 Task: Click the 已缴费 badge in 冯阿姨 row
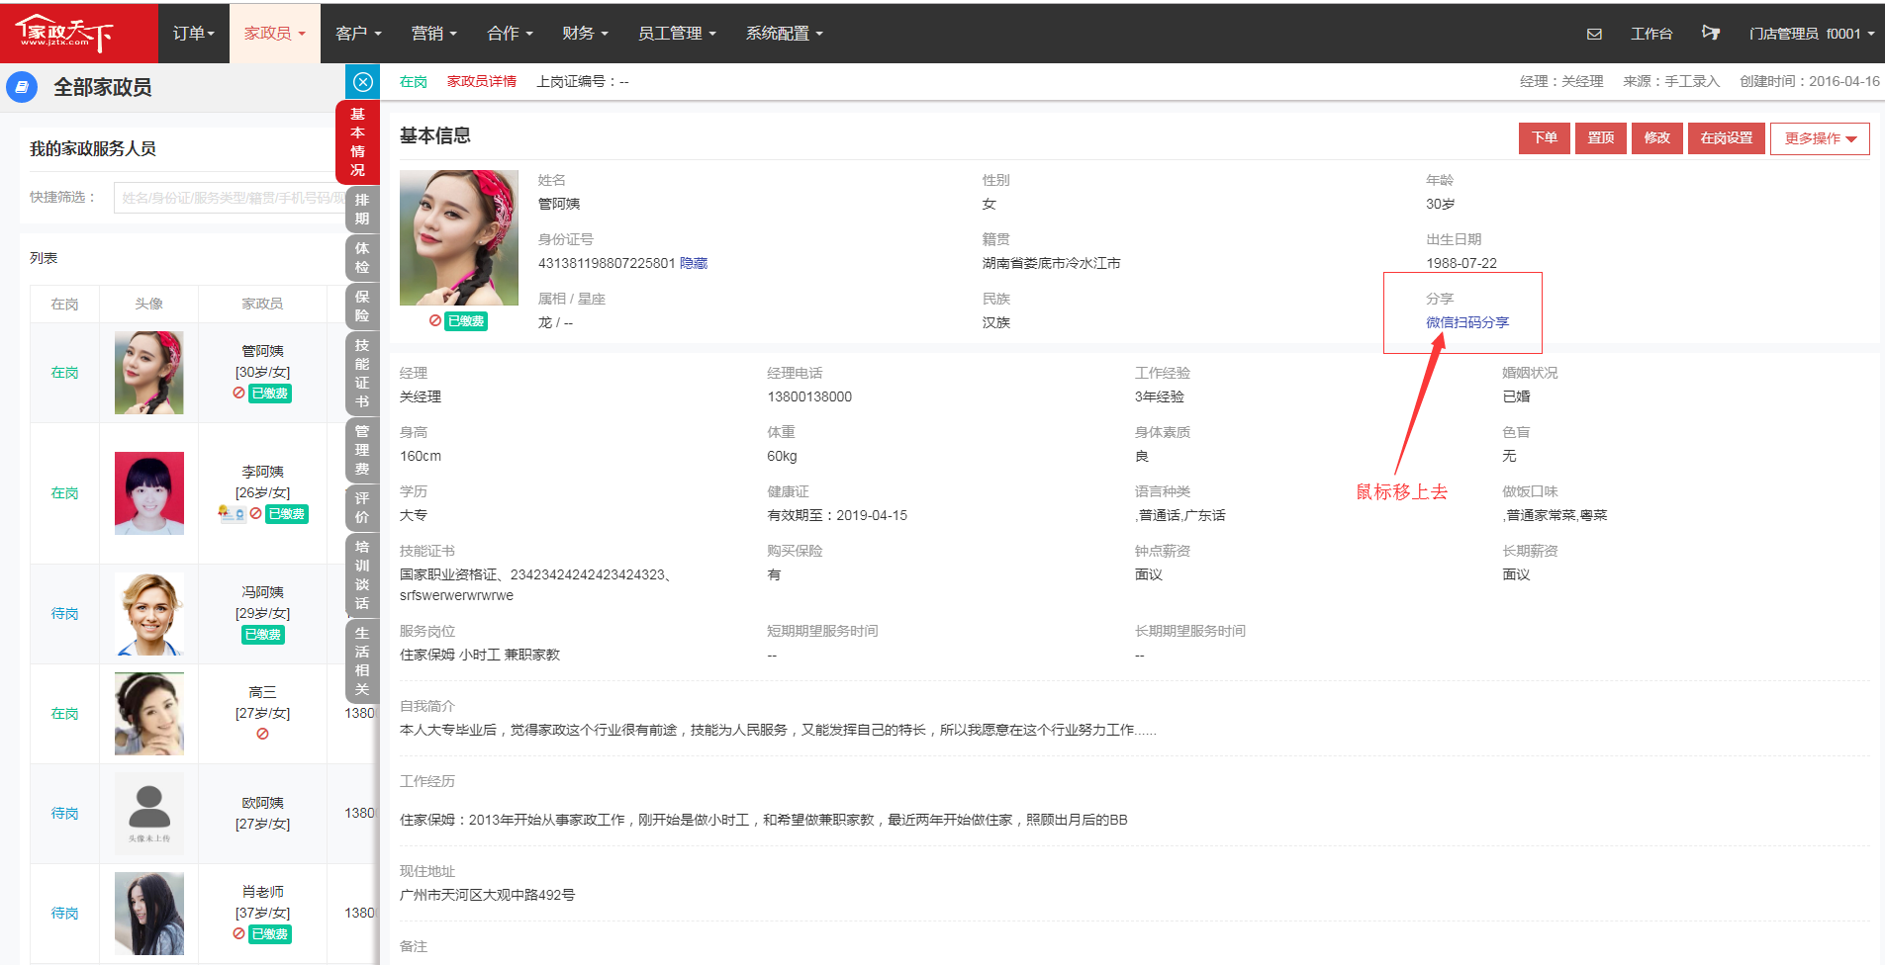(x=263, y=635)
